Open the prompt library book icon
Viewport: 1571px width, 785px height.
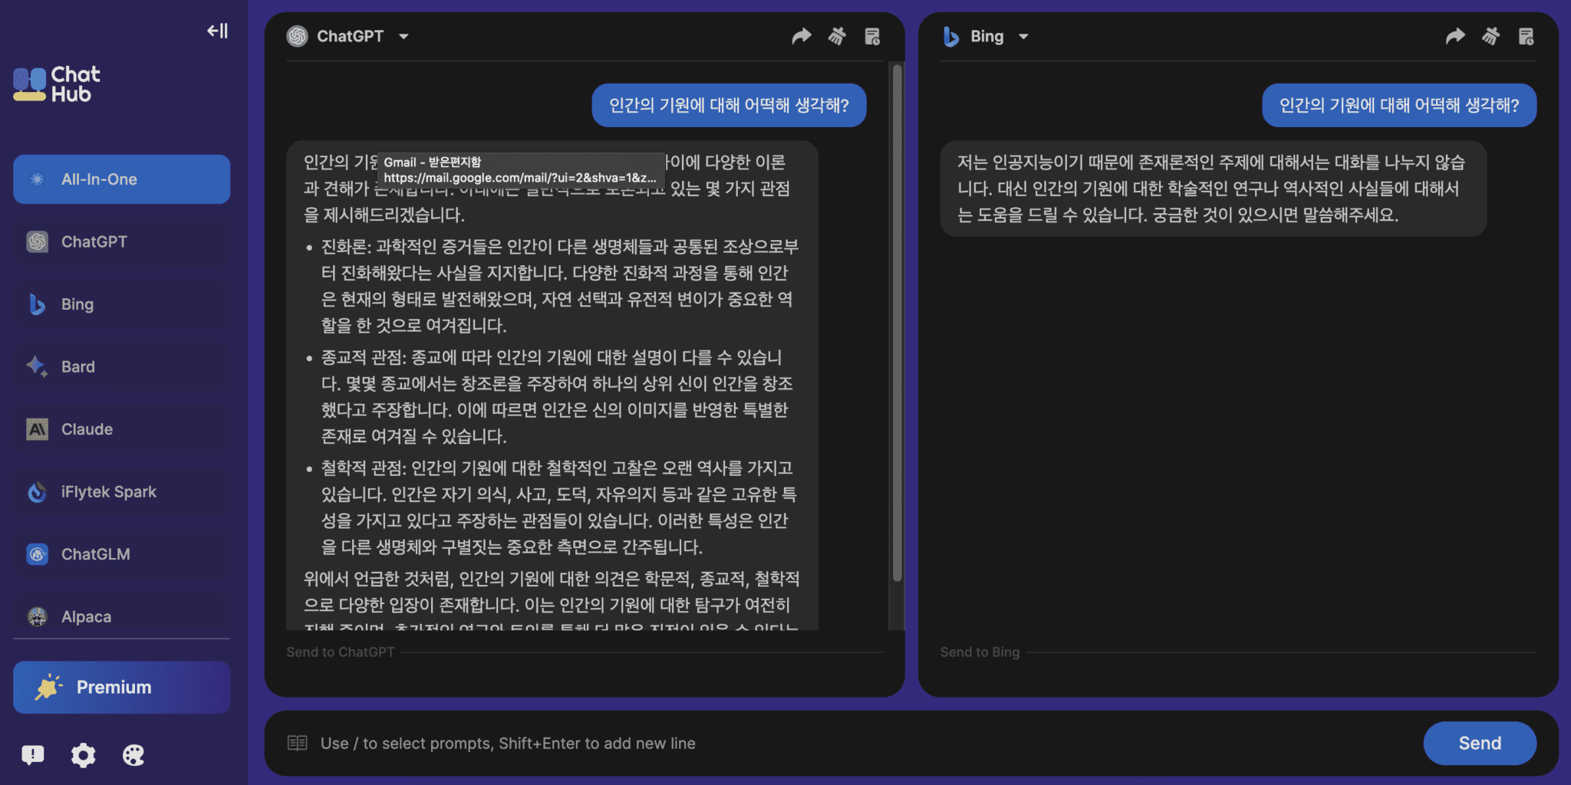tap(298, 743)
